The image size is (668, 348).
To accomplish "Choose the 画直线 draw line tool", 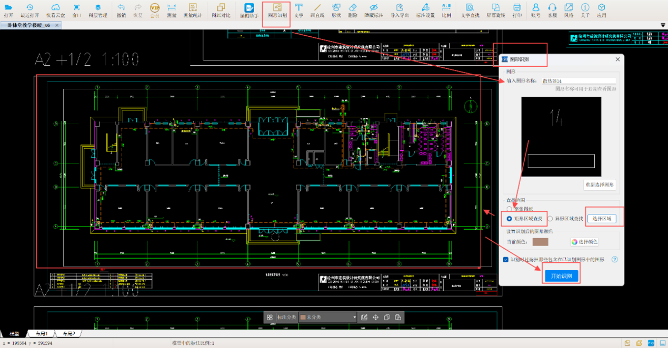I will click(x=317, y=9).
